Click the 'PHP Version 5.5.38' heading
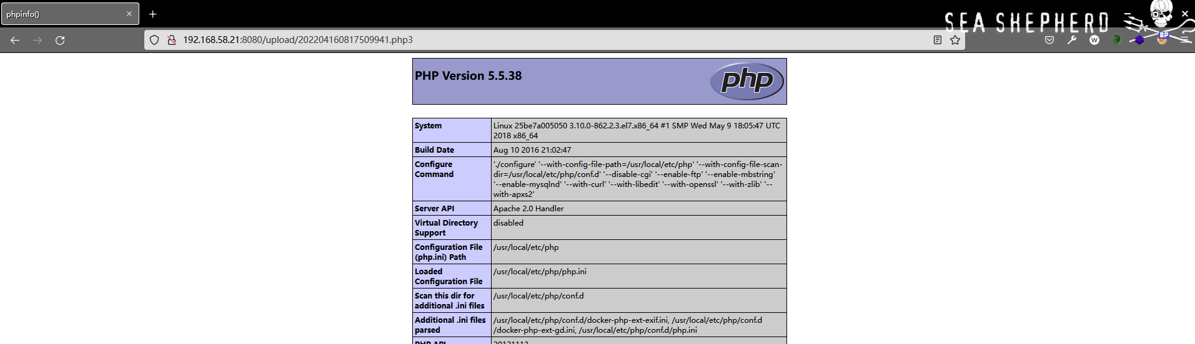1195x344 pixels. (x=468, y=75)
